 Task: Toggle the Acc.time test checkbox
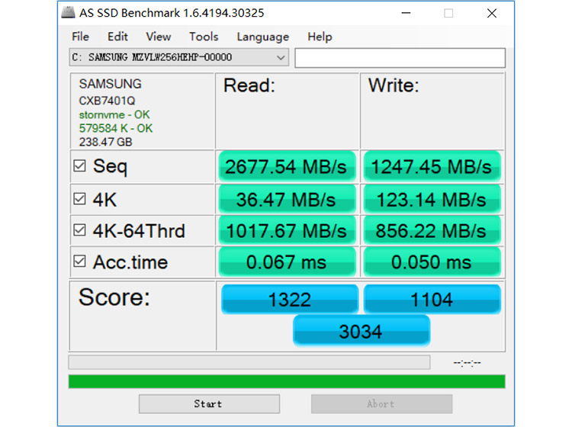[x=79, y=262]
